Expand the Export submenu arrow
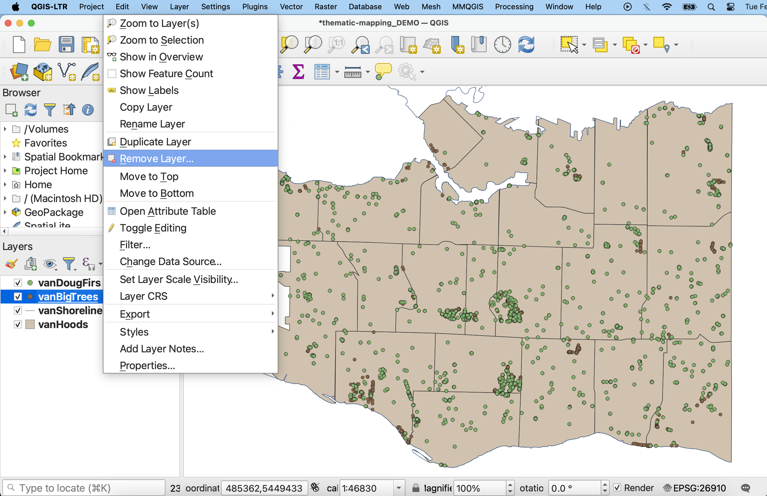 coord(273,314)
